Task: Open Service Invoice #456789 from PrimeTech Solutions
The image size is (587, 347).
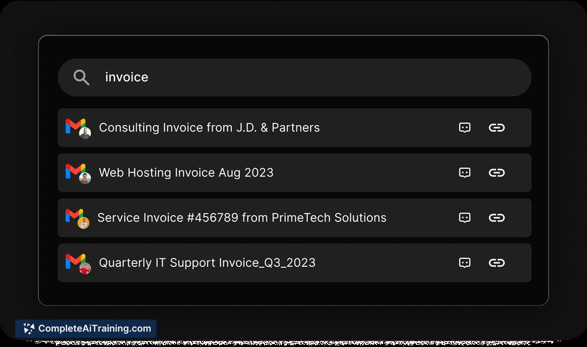Action: pyautogui.click(x=294, y=218)
